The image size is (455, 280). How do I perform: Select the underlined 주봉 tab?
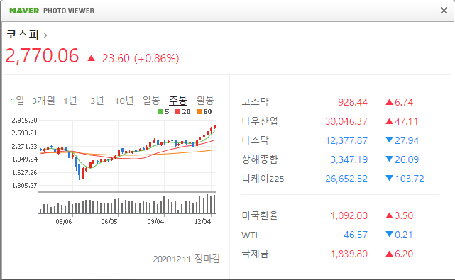coord(178,101)
